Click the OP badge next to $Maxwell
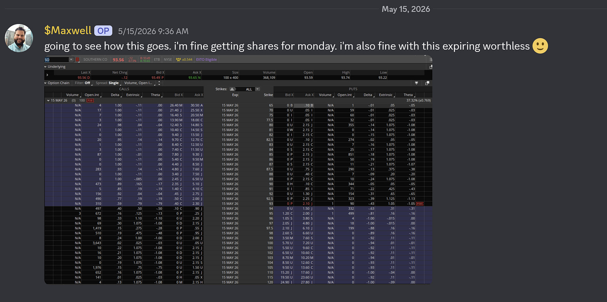The height and width of the screenshot is (302, 607). point(103,31)
